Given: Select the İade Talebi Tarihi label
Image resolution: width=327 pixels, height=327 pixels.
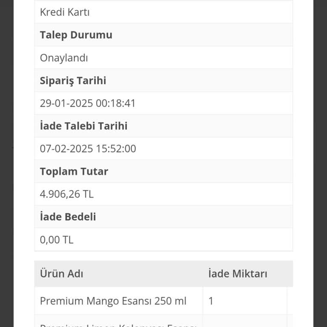Looking at the screenshot, I should coord(83,126).
